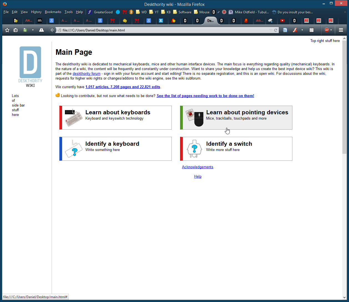The width and height of the screenshot is (349, 302).
Task: Open the Tools menu
Action: (69, 12)
